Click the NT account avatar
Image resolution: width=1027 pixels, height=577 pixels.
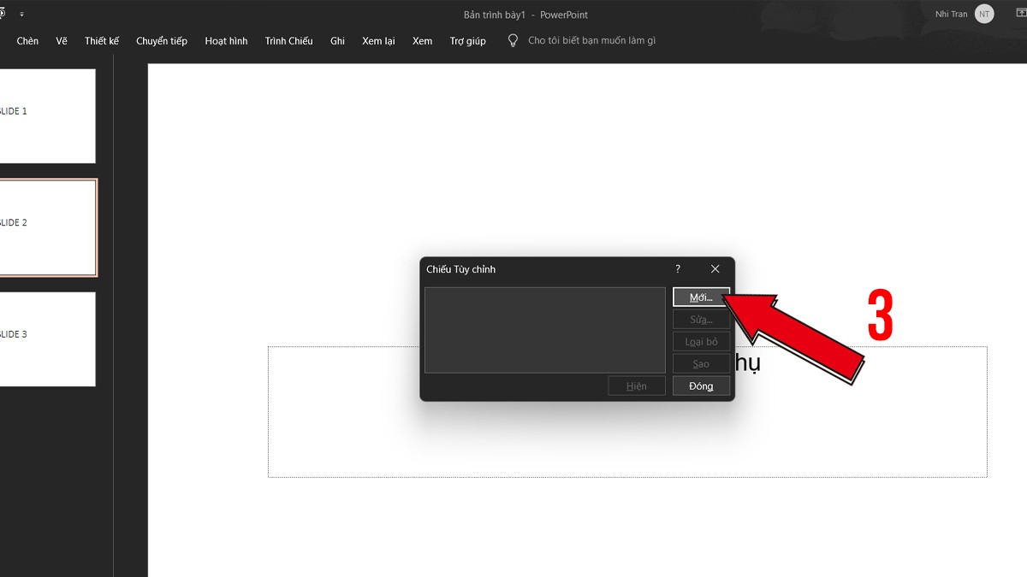[984, 14]
